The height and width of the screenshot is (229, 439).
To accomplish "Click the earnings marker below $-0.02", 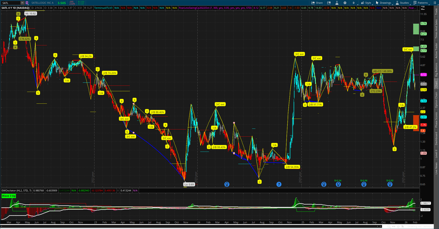I will pyautogui.click(x=390, y=184).
